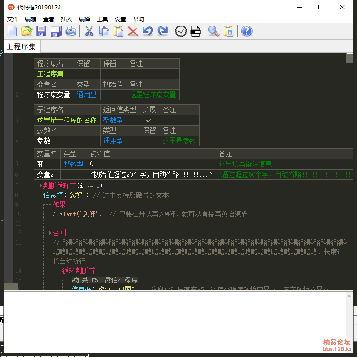Click the 参数1 parameter cell
The width and height of the screenshot is (357, 357).
pos(67,141)
